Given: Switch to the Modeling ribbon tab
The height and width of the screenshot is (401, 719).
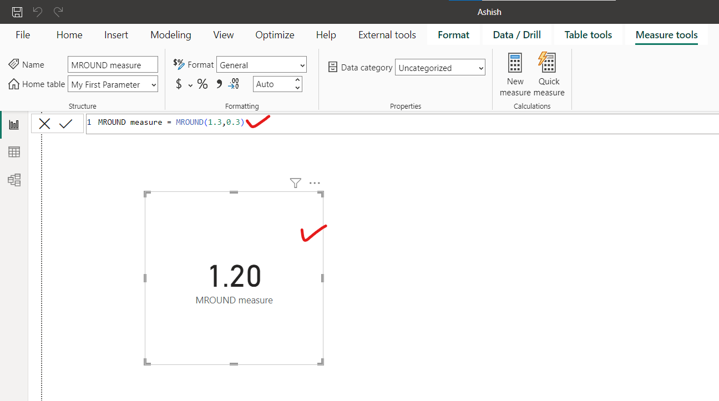Looking at the screenshot, I should coord(170,34).
